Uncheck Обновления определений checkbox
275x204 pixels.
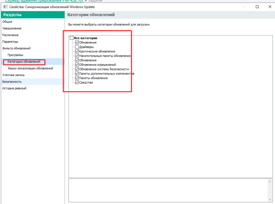click(x=77, y=64)
